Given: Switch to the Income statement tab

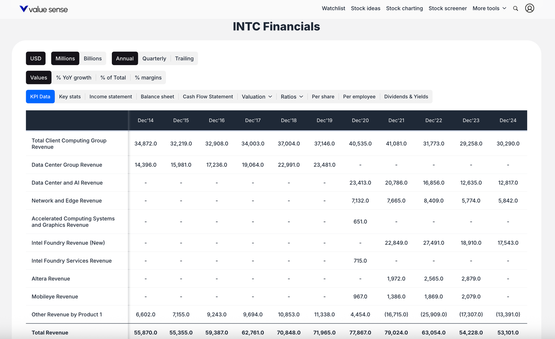Looking at the screenshot, I should click(110, 96).
